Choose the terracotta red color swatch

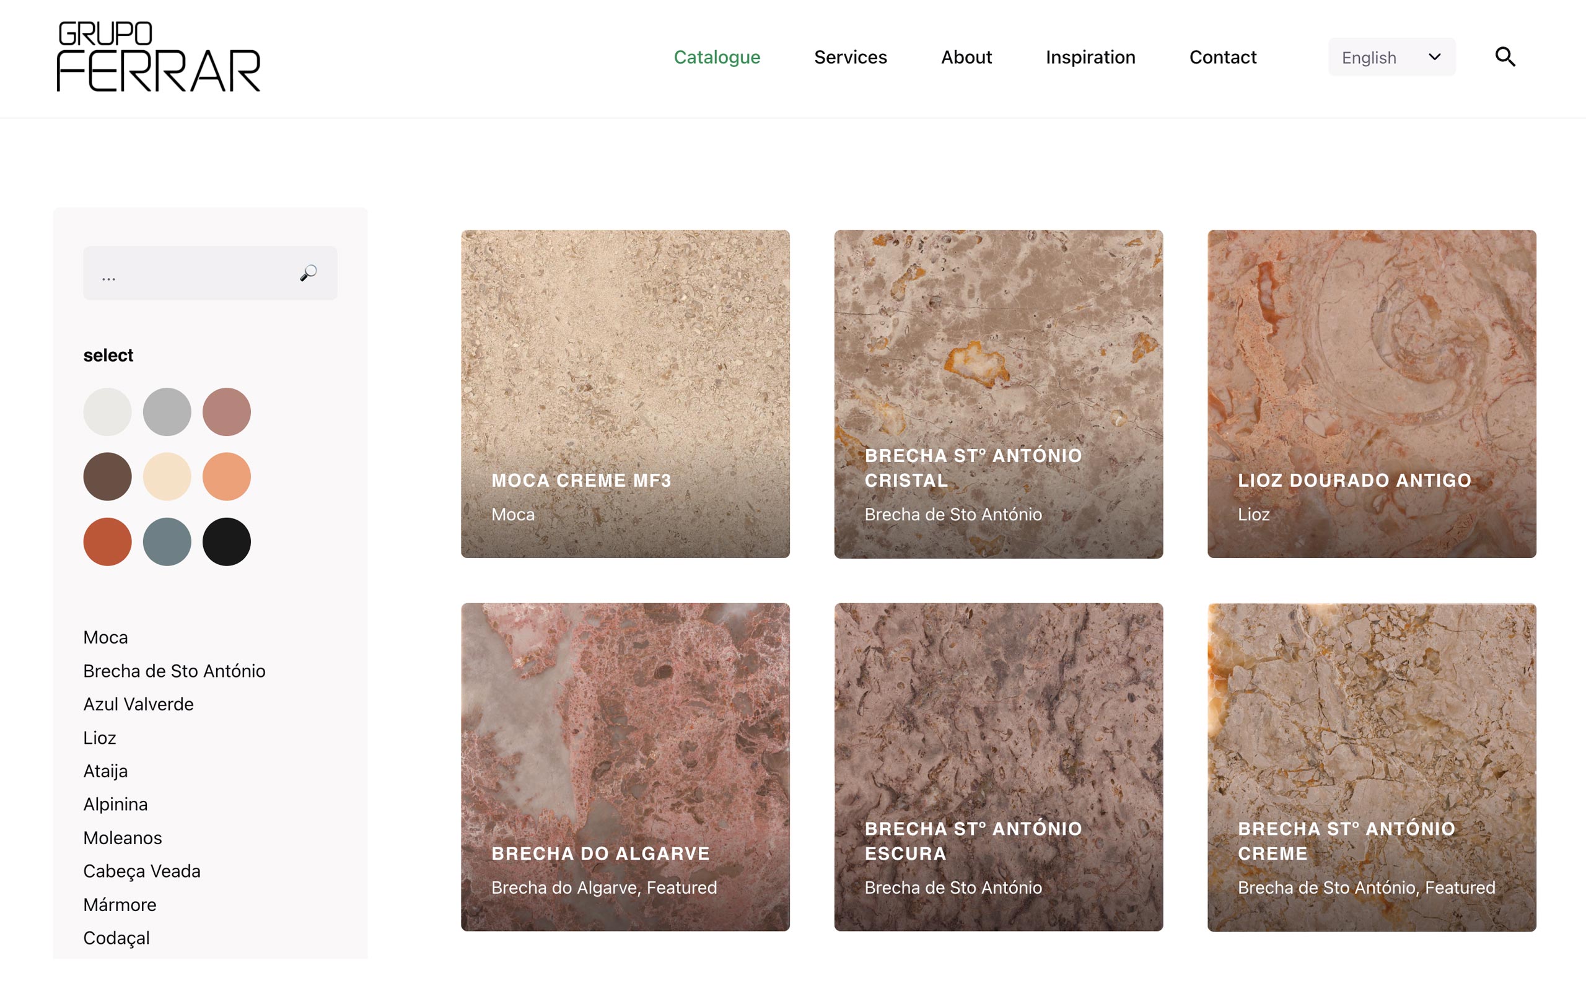coord(107,541)
